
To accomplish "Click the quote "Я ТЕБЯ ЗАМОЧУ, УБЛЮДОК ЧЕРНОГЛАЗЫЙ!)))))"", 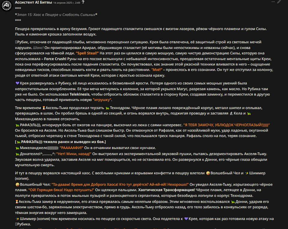I will tap(226, 125).
